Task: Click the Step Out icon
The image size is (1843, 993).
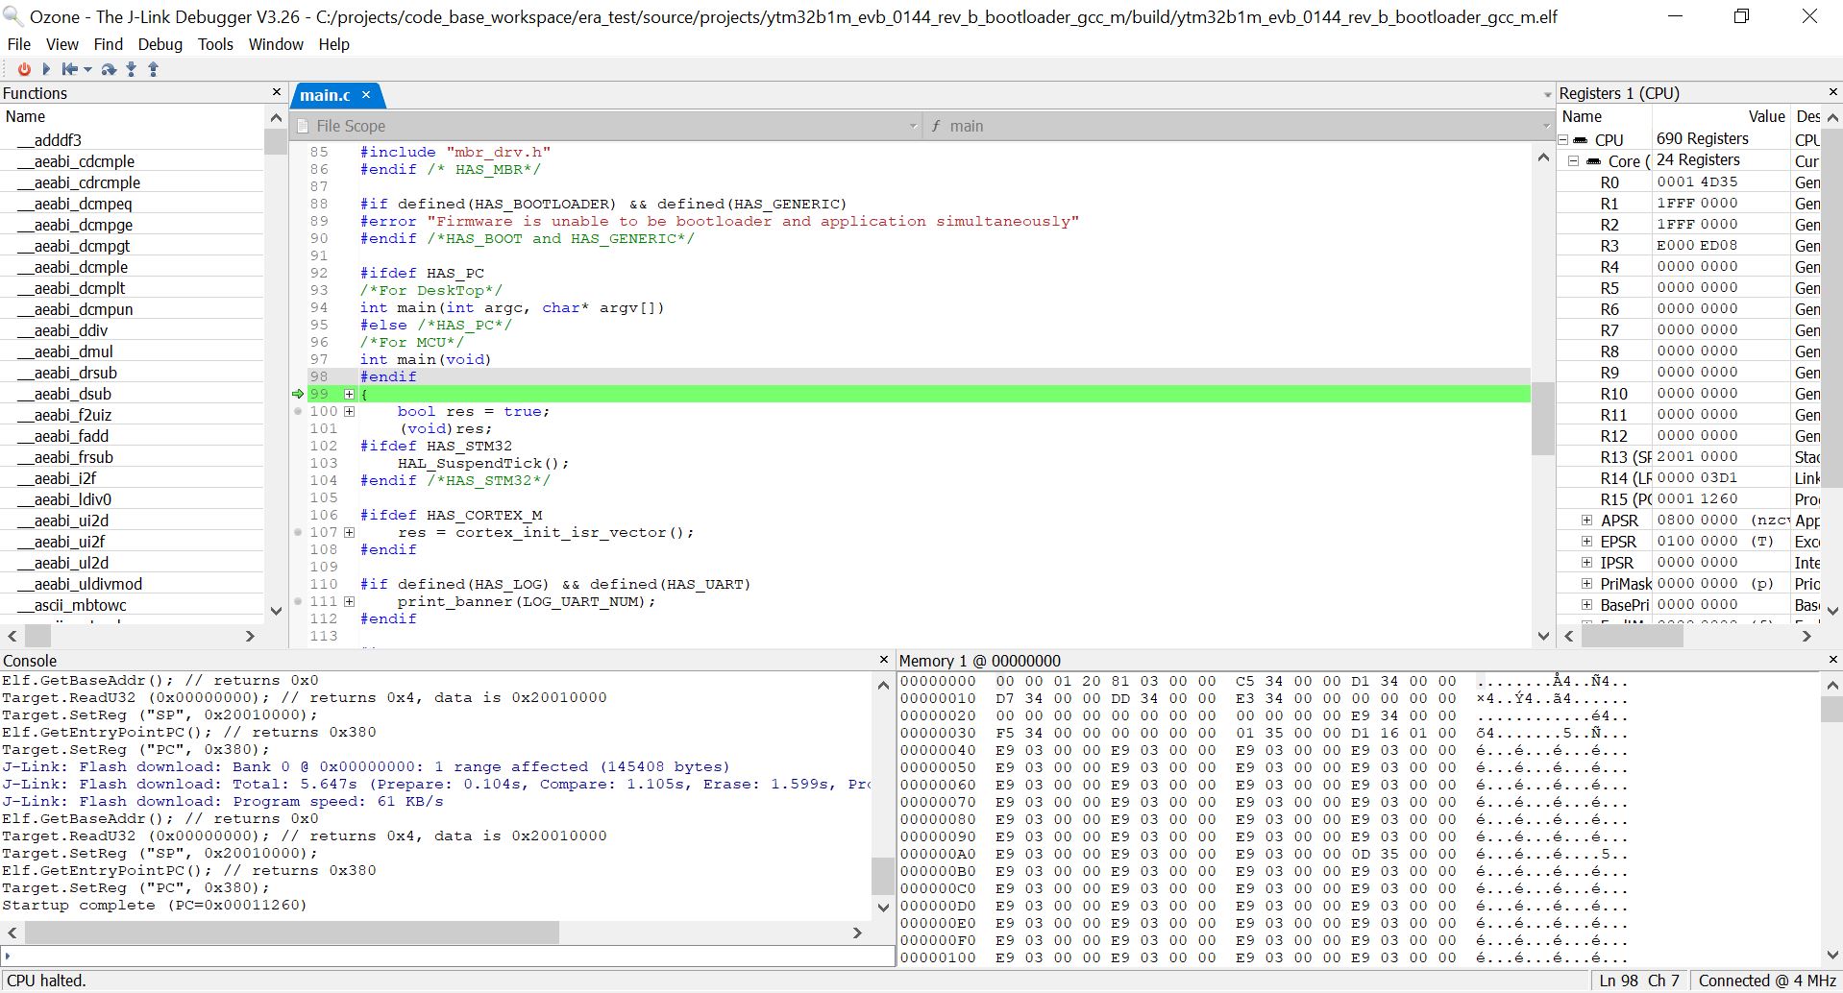Action: point(153,69)
